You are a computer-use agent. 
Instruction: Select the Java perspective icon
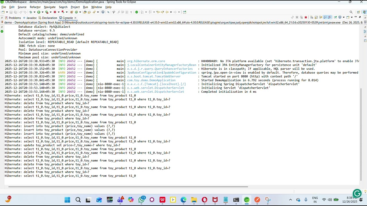pyautogui.click(x=364, y=12)
